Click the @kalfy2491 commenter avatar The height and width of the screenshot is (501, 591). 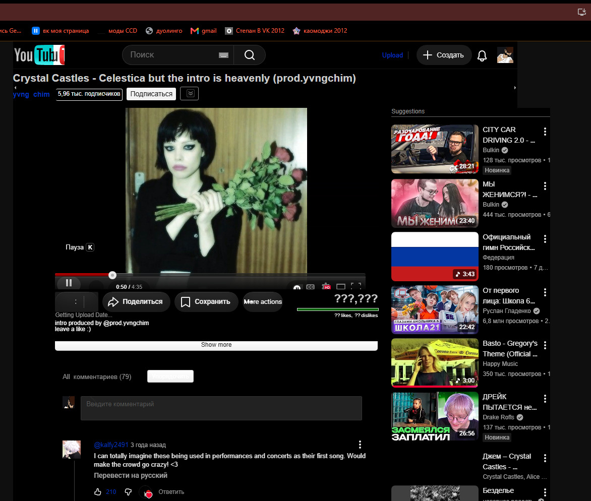71,450
